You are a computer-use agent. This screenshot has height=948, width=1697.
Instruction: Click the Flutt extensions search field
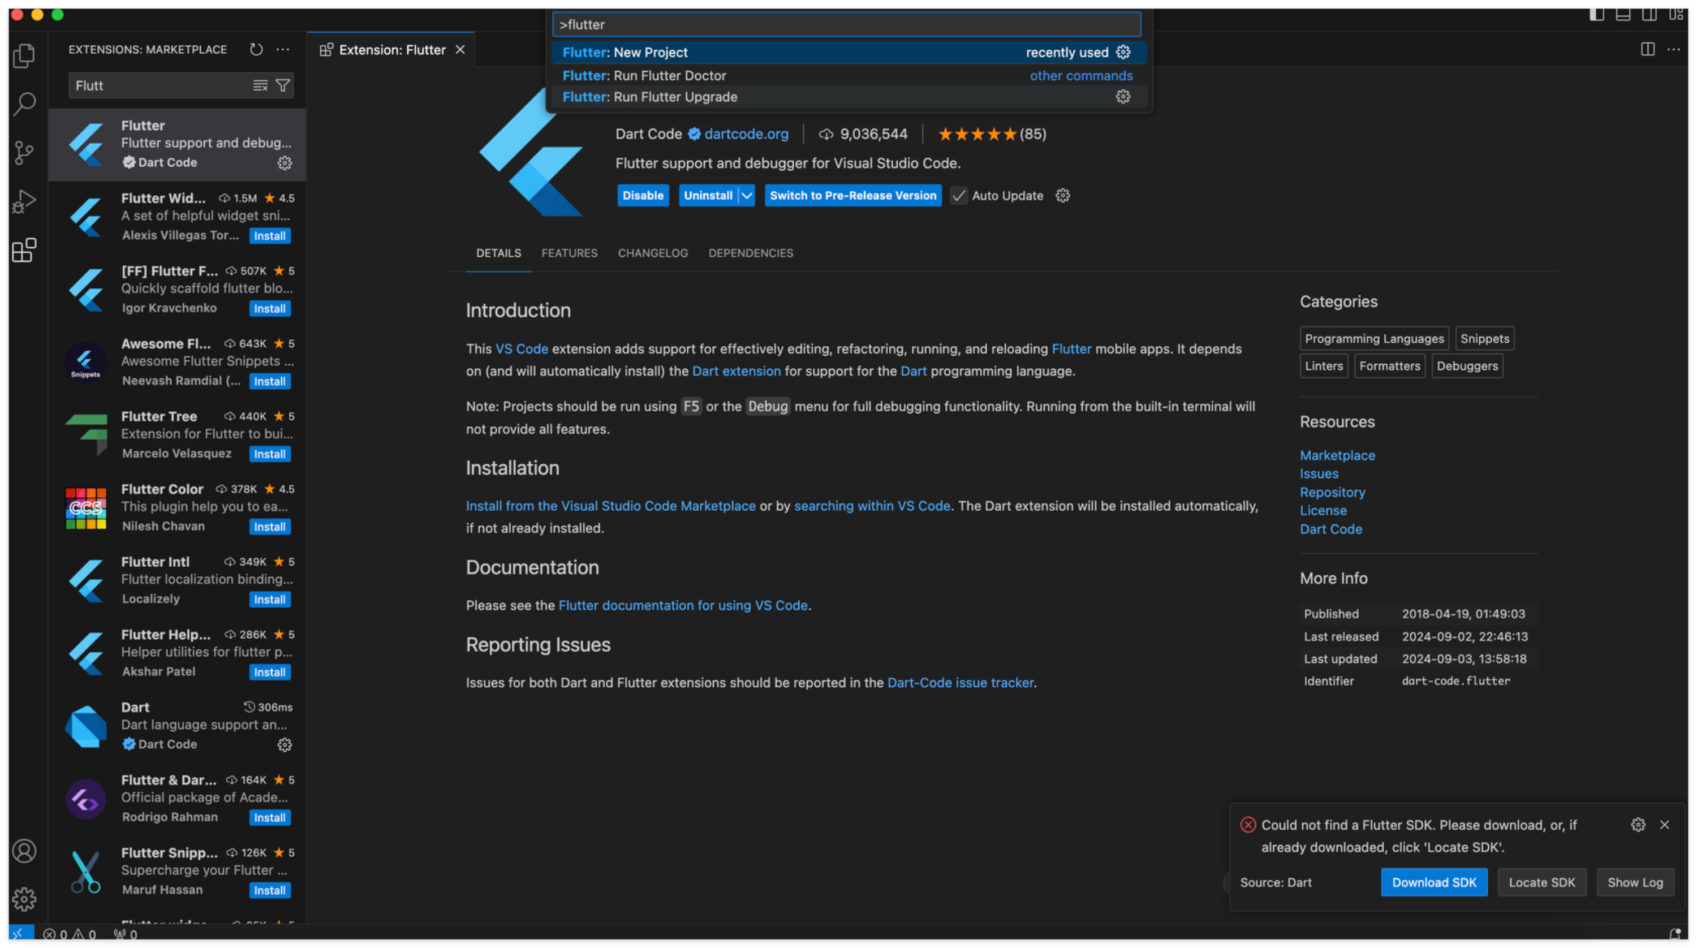tap(158, 85)
